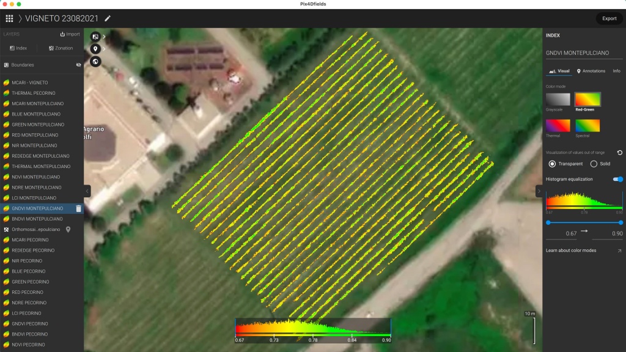Toggle Boundaries layer visibility eye icon
This screenshot has height=352, width=626.
click(x=78, y=65)
